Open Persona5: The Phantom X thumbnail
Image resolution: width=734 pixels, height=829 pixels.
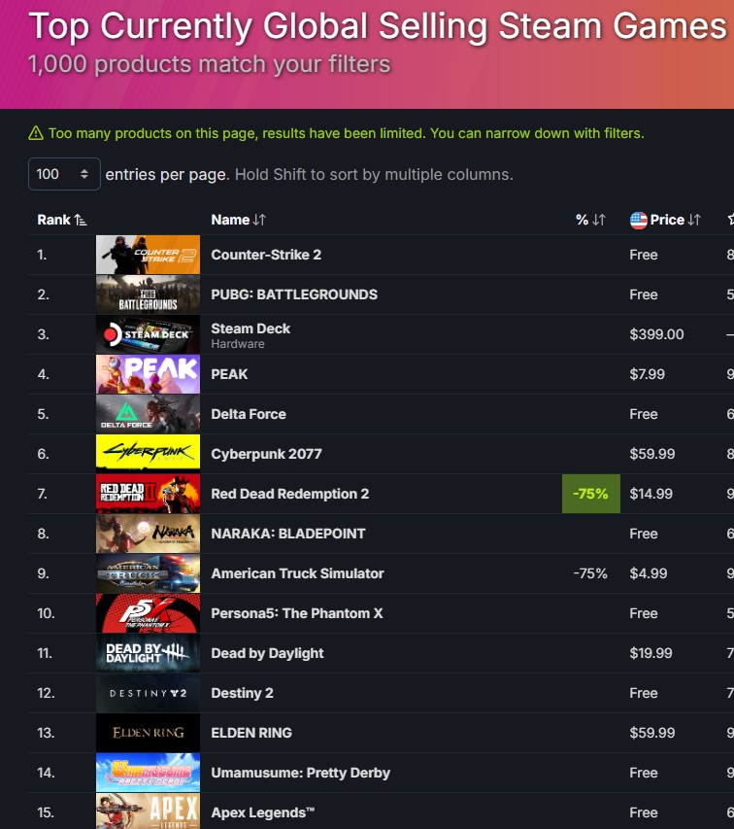148,613
